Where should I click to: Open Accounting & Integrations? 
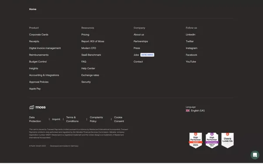tap(44, 75)
